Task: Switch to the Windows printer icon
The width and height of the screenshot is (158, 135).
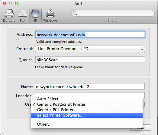Action: pyautogui.click(x=50, y=13)
